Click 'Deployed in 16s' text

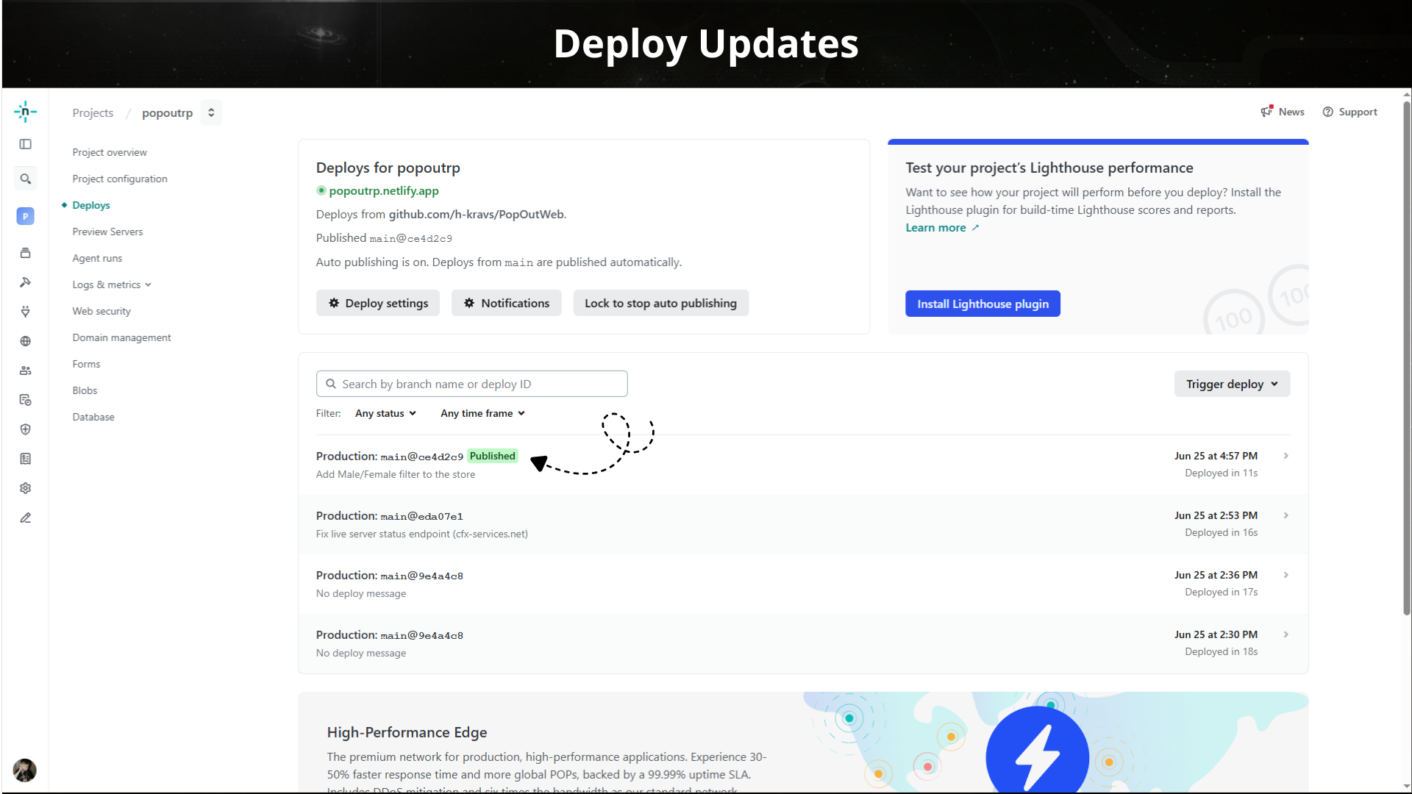point(1221,532)
